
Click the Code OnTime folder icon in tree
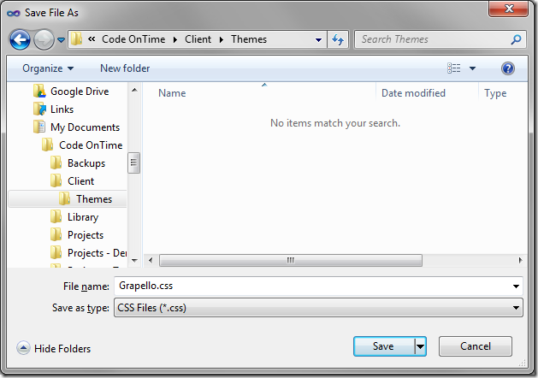pos(47,145)
